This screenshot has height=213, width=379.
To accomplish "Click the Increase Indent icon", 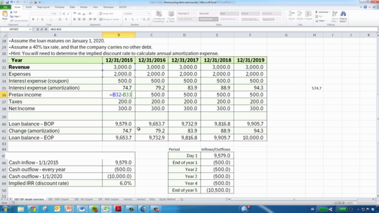I will tap(95, 20).
